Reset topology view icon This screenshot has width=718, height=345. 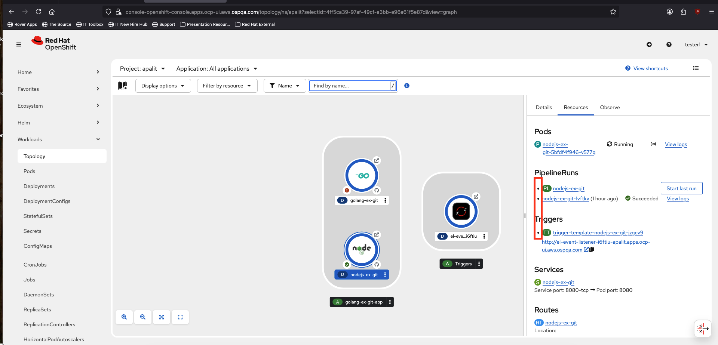(x=180, y=317)
